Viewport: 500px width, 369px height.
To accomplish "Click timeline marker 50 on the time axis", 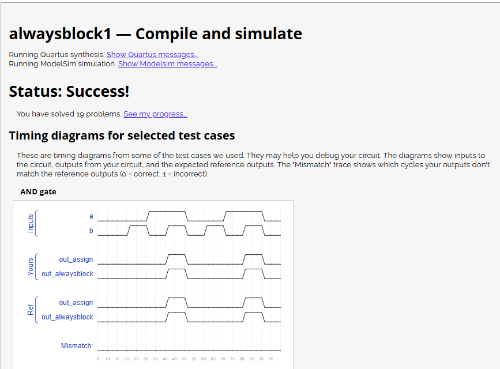I will pyautogui.click(x=185, y=358).
